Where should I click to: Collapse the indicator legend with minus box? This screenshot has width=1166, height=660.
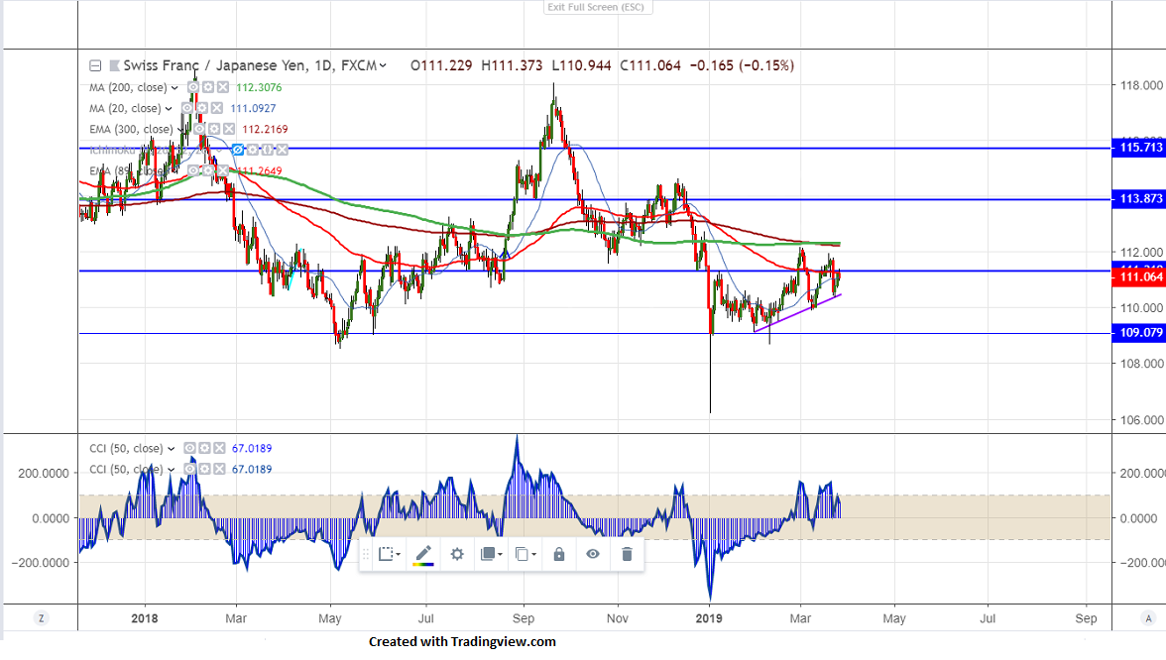pyautogui.click(x=95, y=66)
